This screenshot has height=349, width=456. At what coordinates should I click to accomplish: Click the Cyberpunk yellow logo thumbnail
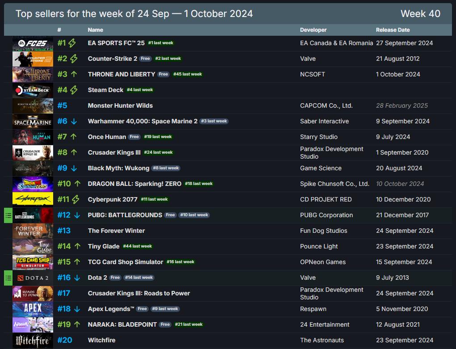coord(33,199)
